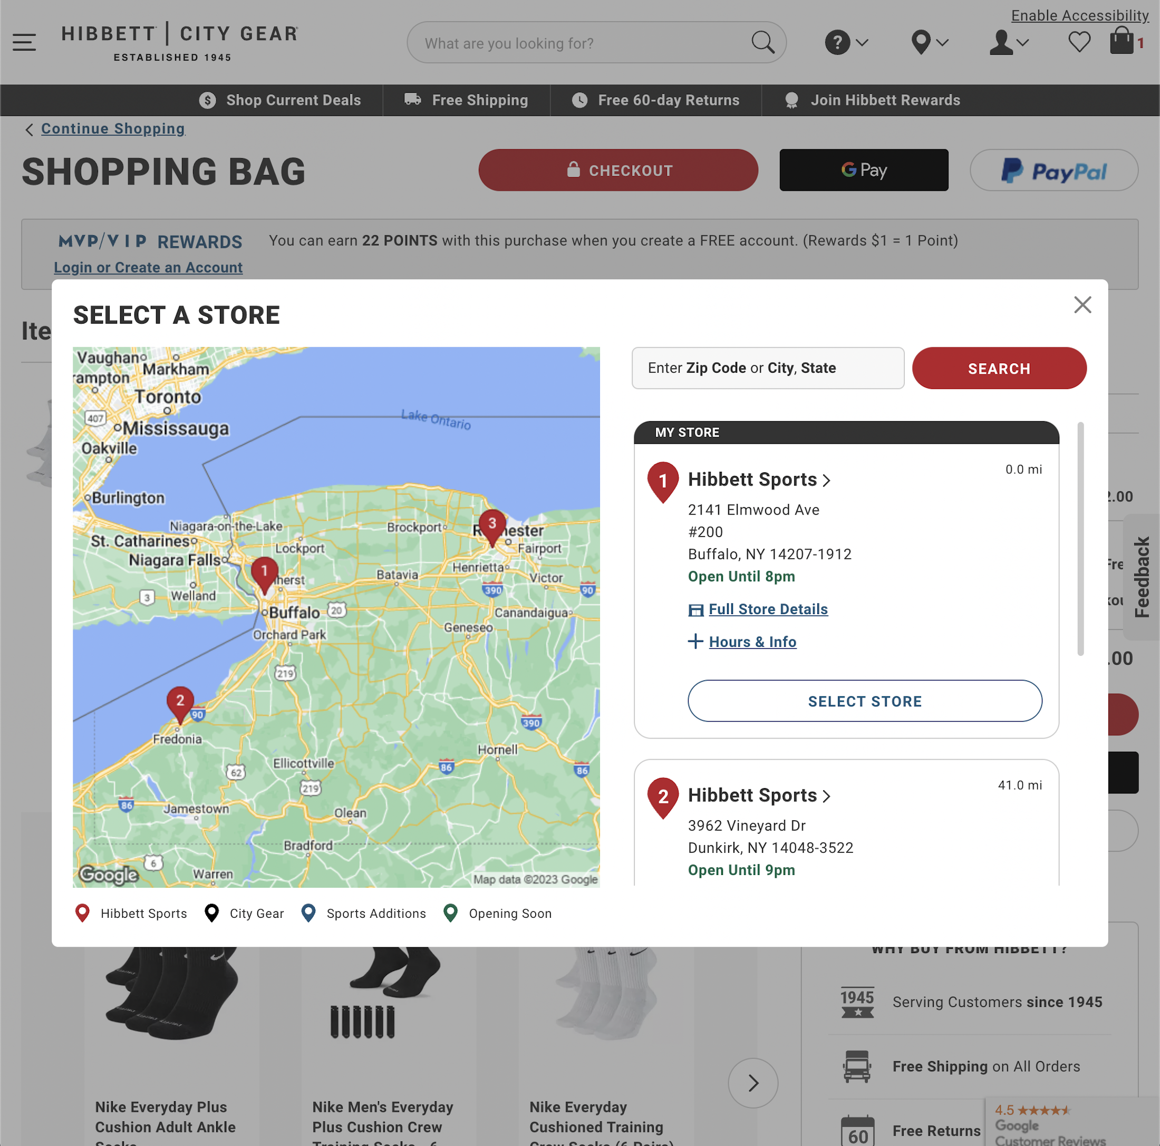
Task: Open the wishlist heart icon
Action: point(1078,42)
